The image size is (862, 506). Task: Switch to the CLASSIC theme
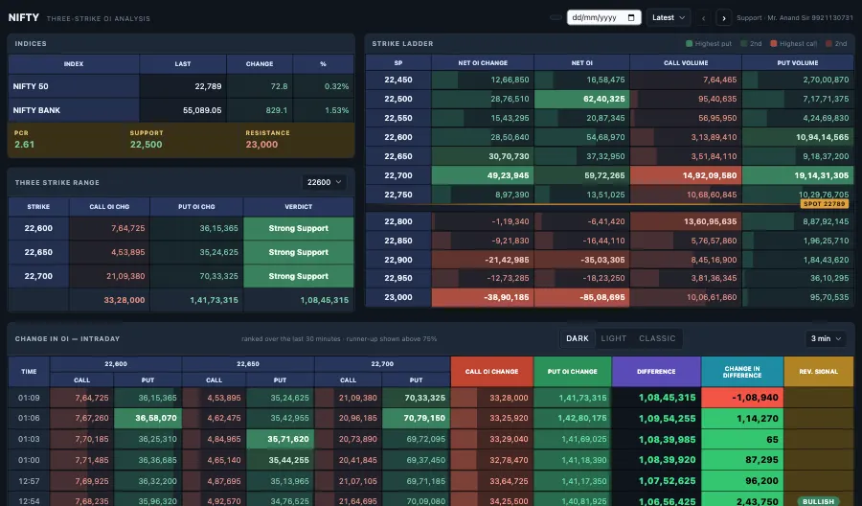coord(657,338)
